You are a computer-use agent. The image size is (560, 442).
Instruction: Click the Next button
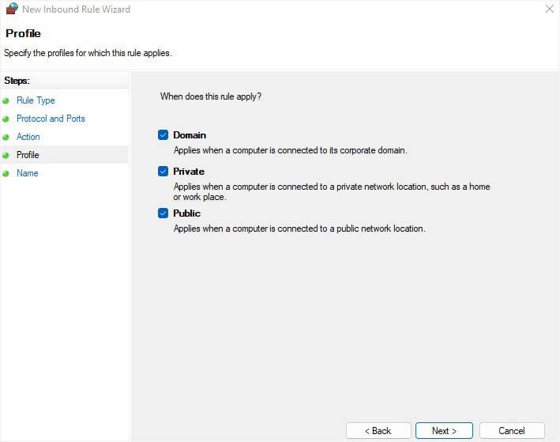point(444,431)
